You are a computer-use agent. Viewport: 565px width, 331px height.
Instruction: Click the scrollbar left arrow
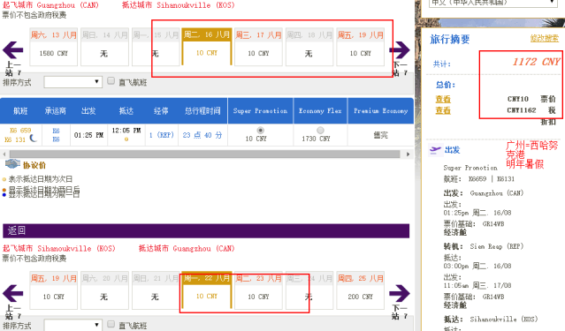coord(4,154)
